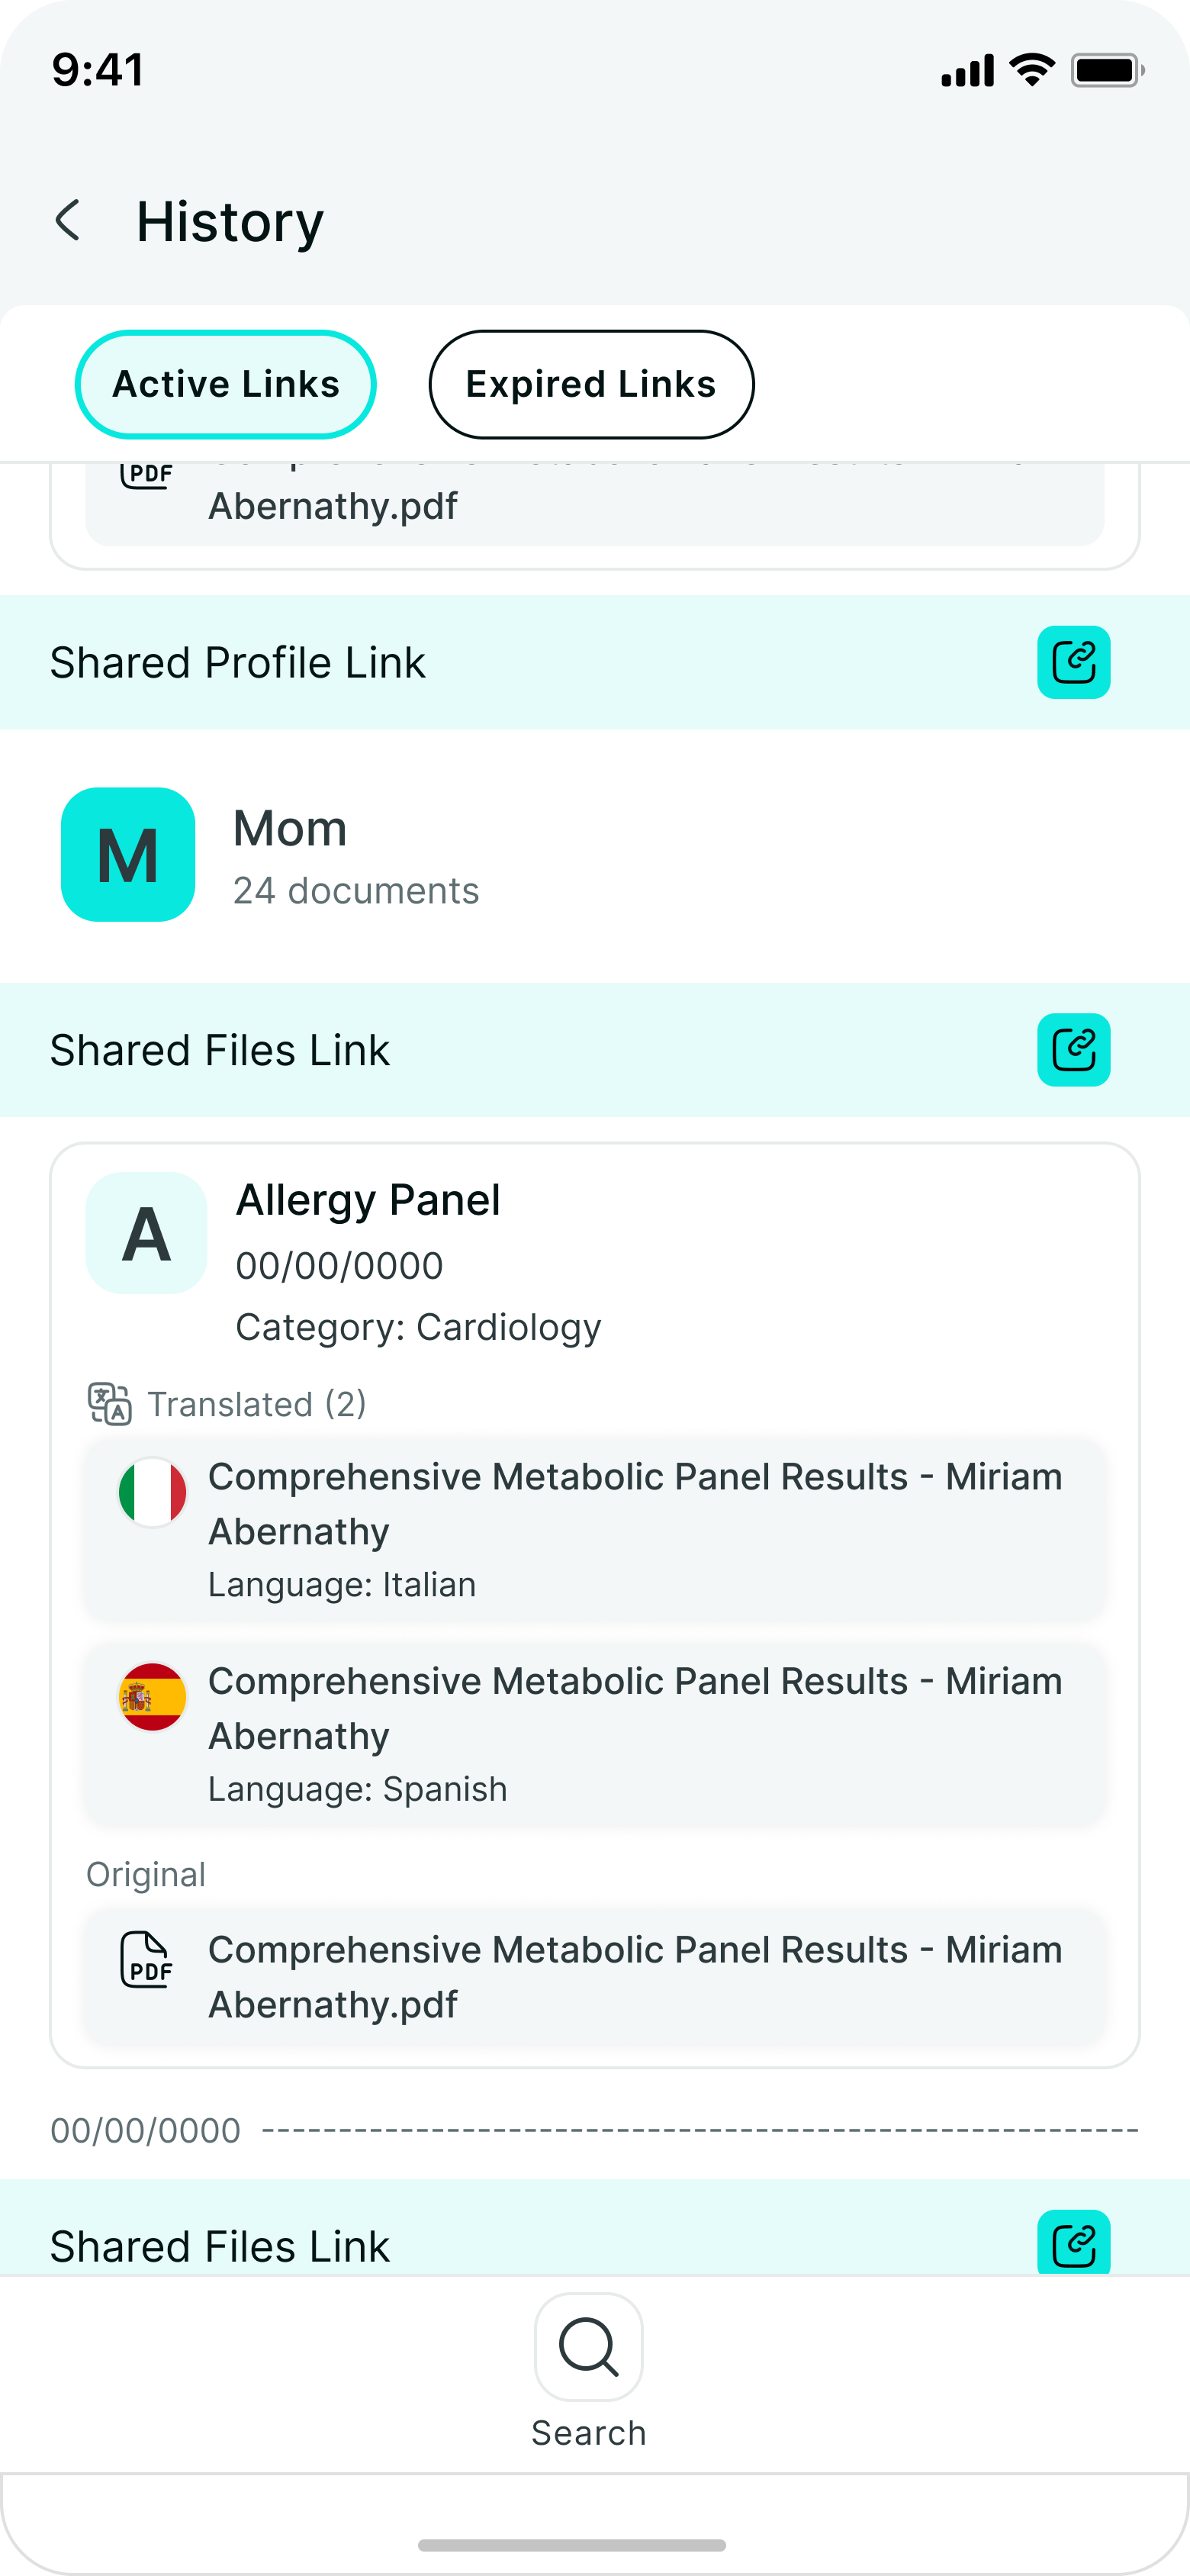Tap the Spanish flag icon
Image resolution: width=1190 pixels, height=2576 pixels.
point(152,1697)
